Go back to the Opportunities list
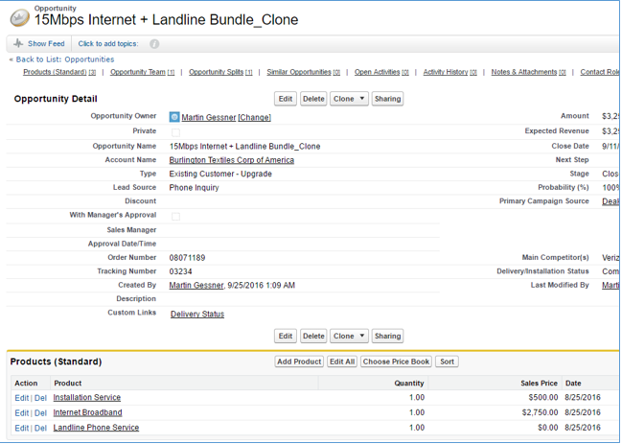The height and width of the screenshot is (444, 622). coord(65,59)
